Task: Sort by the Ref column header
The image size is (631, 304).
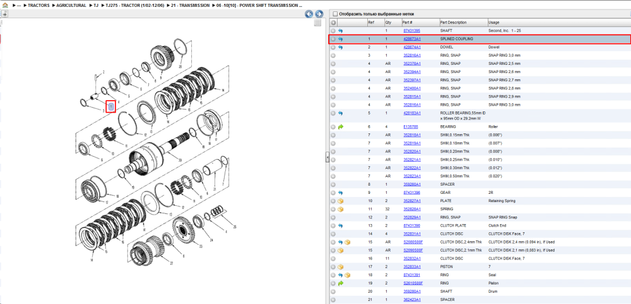Action: click(x=375, y=23)
